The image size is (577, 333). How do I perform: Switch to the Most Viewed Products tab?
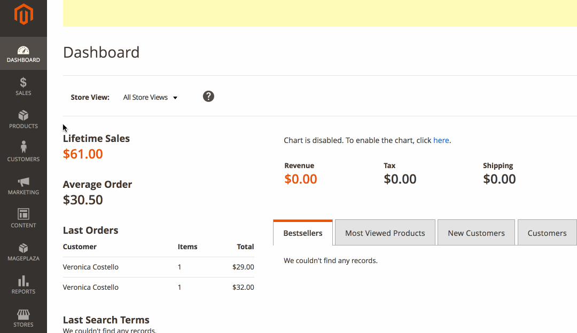click(x=385, y=233)
